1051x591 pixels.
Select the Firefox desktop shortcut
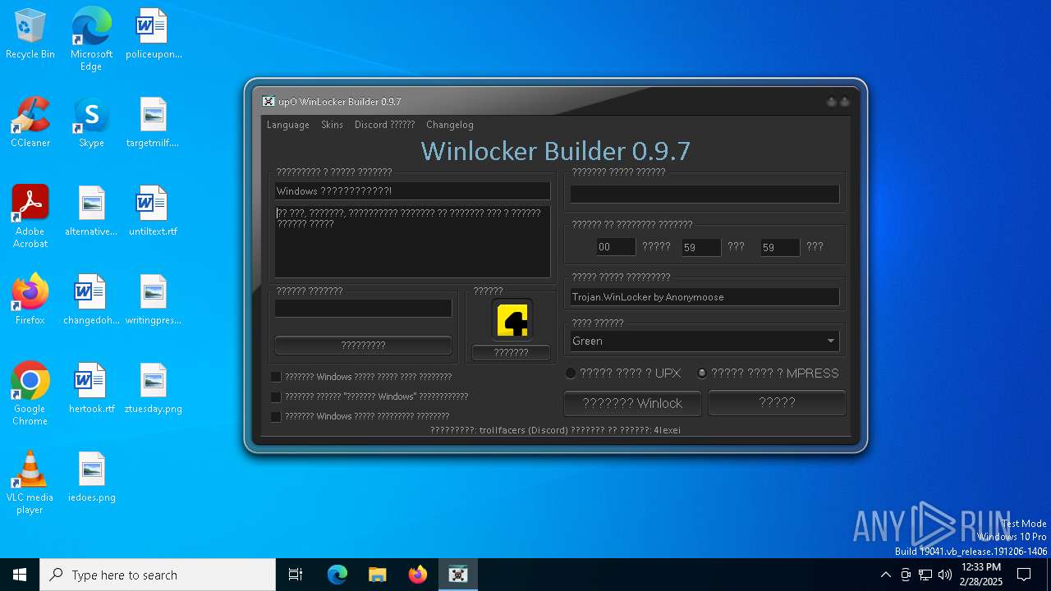(x=30, y=300)
